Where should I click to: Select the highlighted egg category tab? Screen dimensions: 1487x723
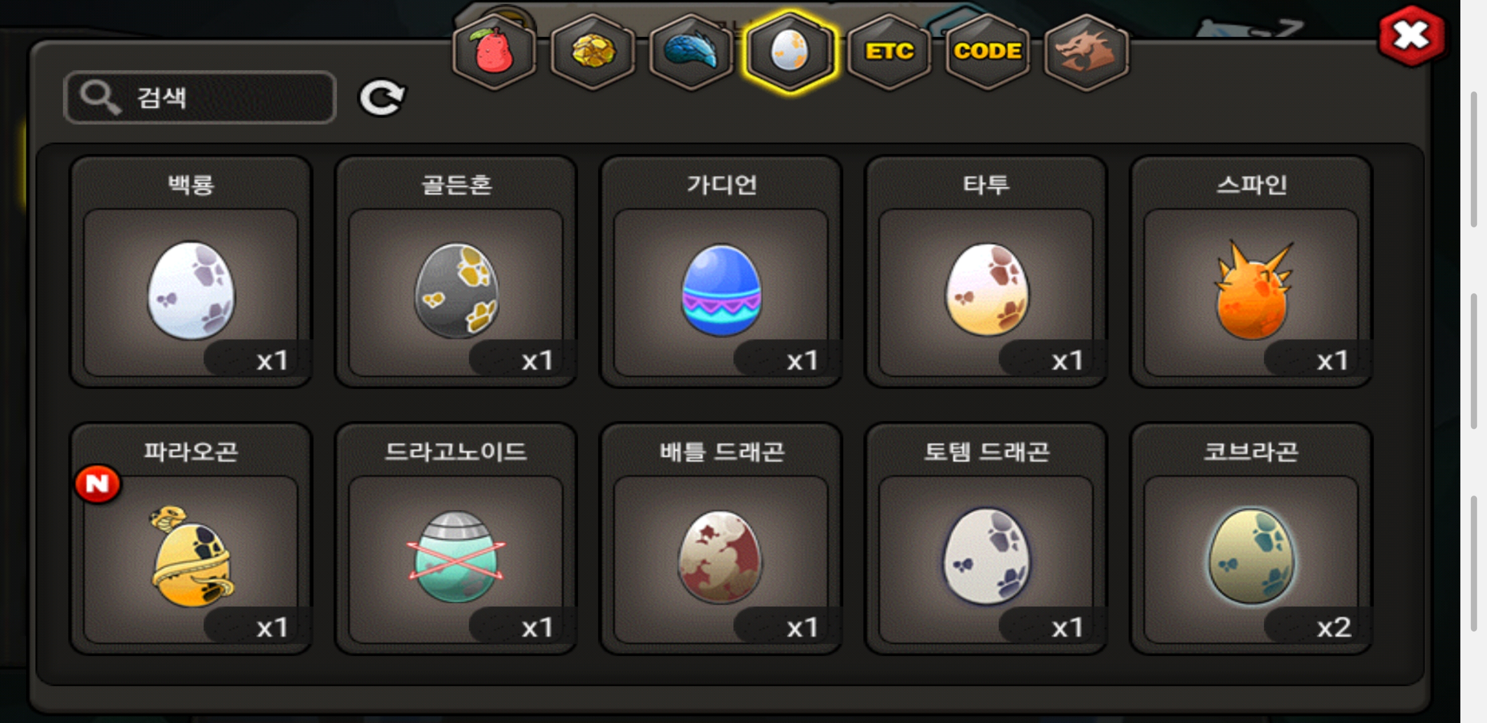tap(790, 52)
